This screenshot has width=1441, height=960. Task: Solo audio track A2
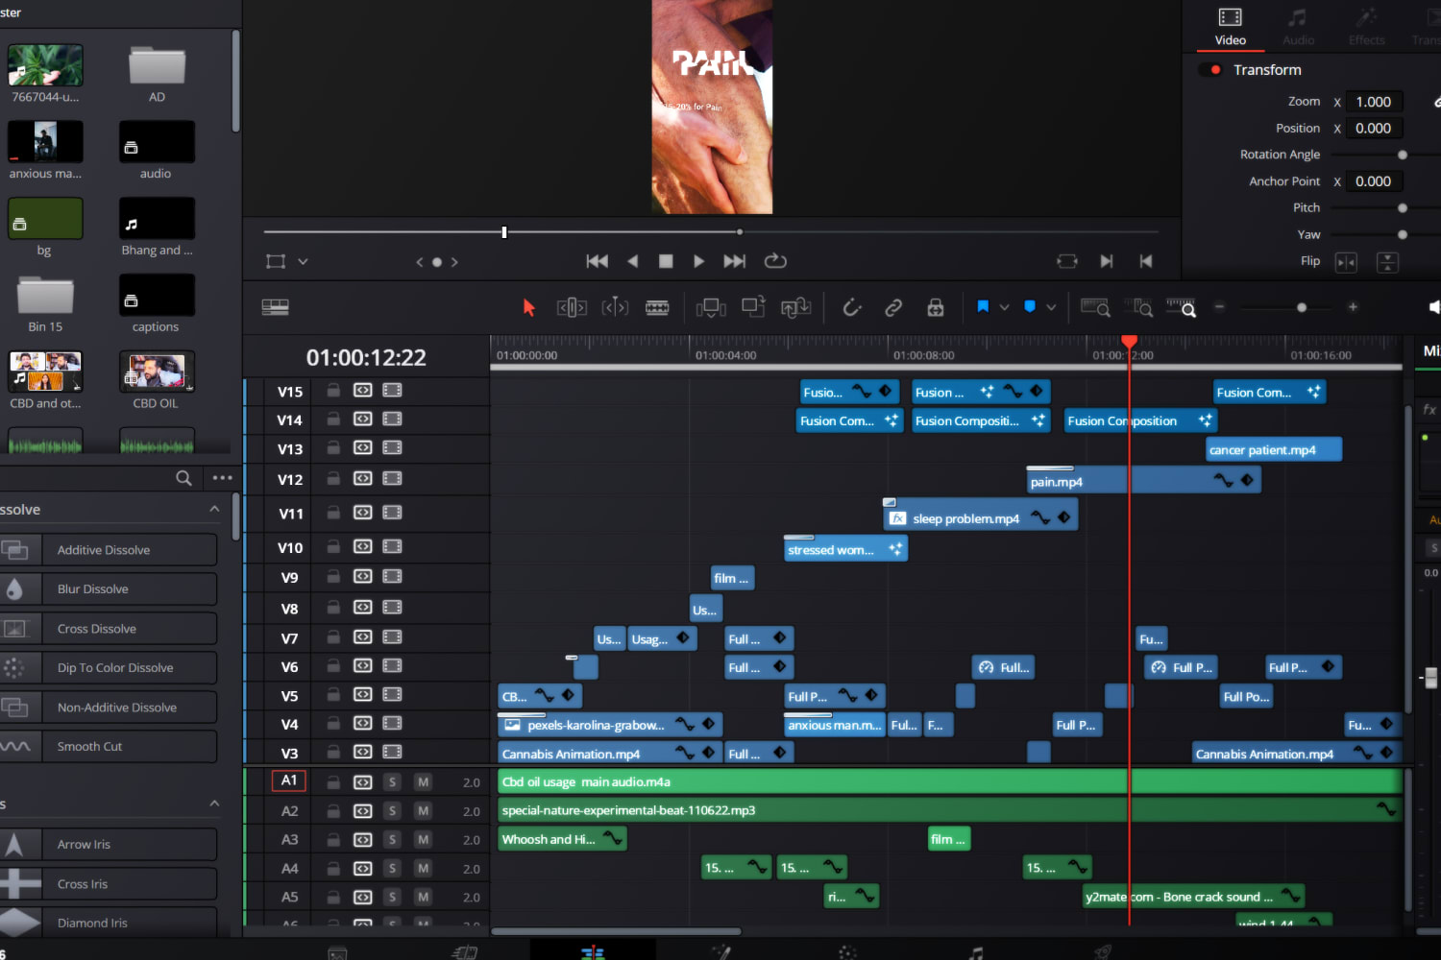tap(392, 811)
